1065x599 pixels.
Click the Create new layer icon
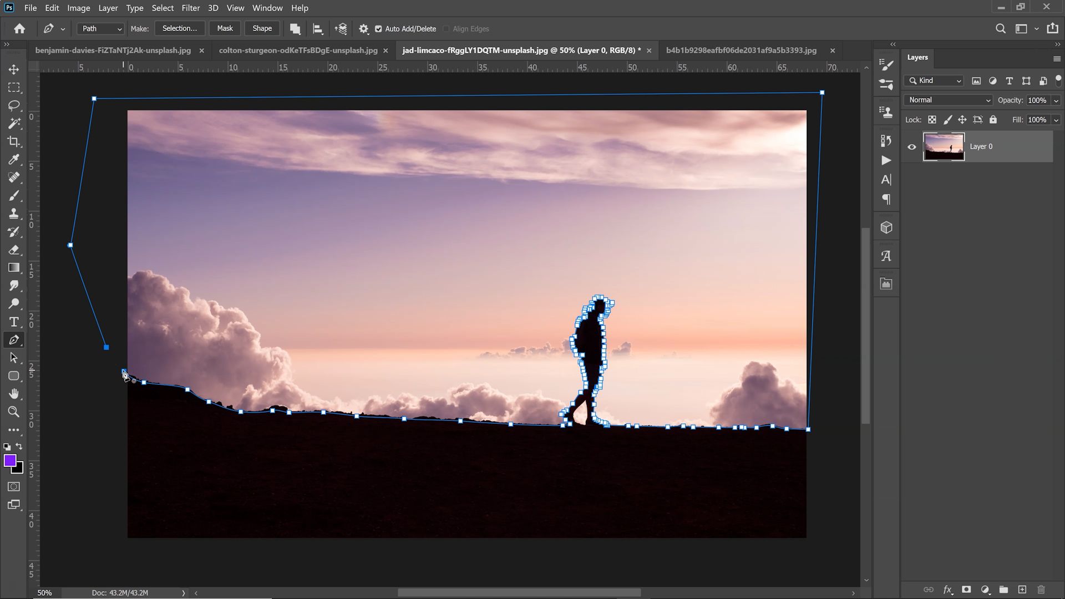tap(1022, 590)
